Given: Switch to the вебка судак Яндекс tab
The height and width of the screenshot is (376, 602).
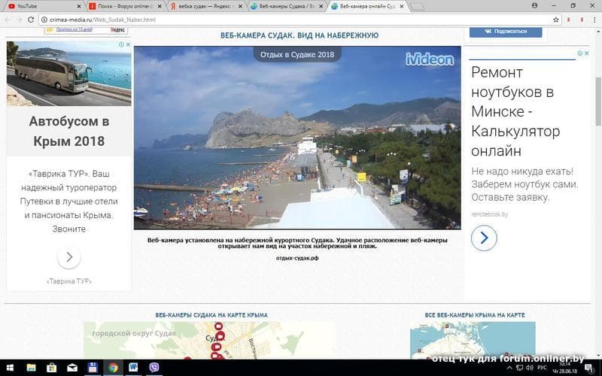Looking at the screenshot, I should point(205,7).
